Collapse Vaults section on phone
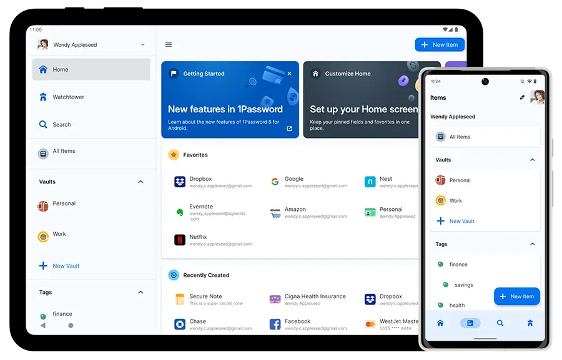Viewport: 562px width, 360px height. (x=532, y=160)
